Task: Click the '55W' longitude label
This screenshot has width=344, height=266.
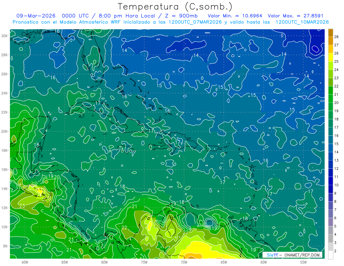Action: point(304,262)
